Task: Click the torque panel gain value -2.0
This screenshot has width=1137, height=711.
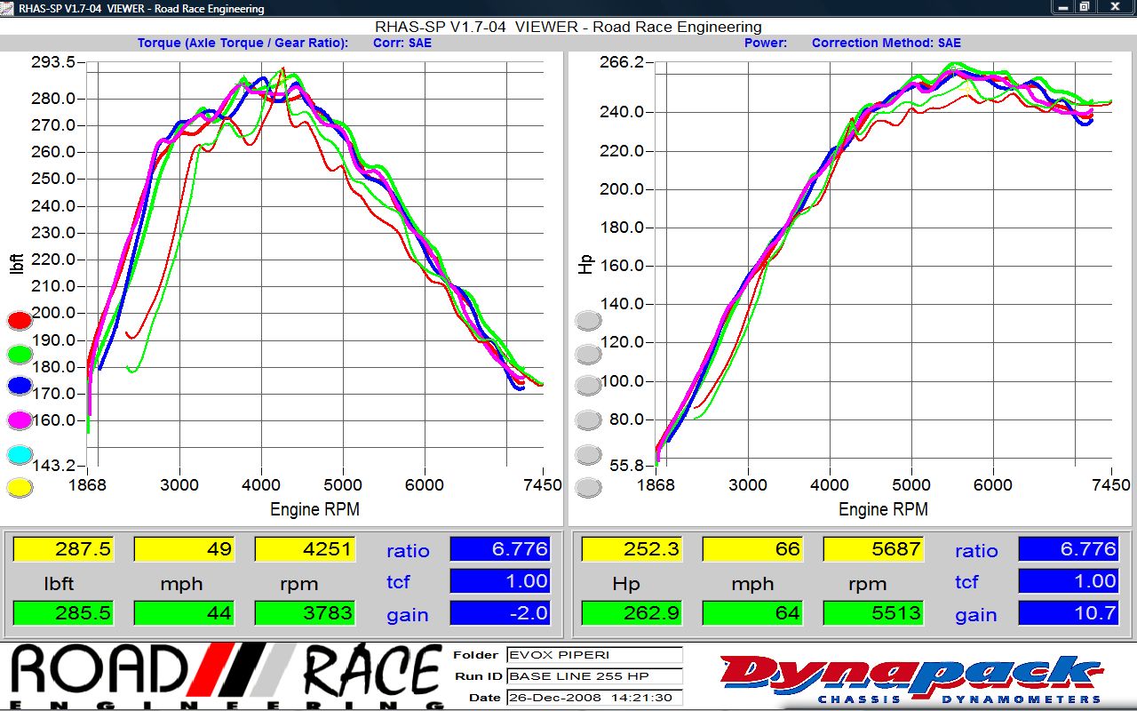Action: tap(500, 613)
